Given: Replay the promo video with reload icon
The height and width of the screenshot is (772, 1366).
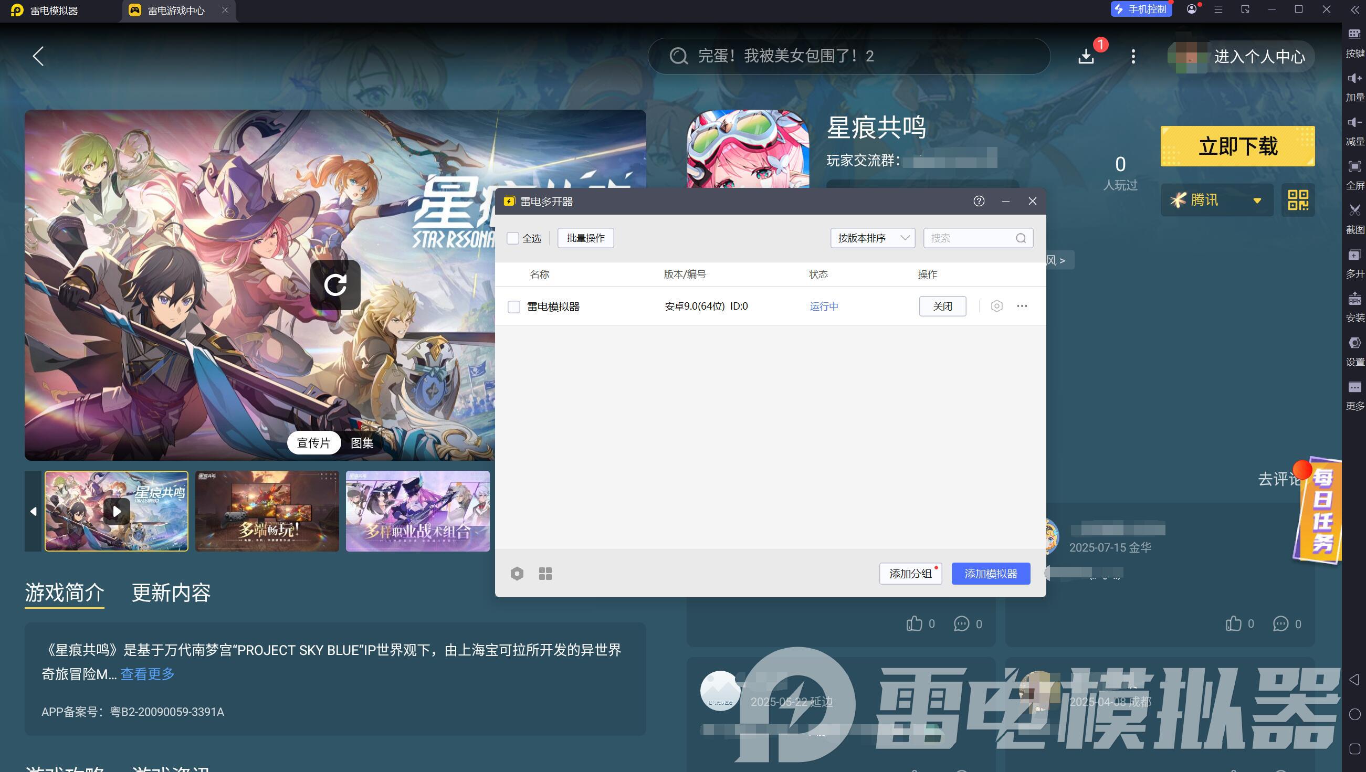Looking at the screenshot, I should [x=335, y=285].
